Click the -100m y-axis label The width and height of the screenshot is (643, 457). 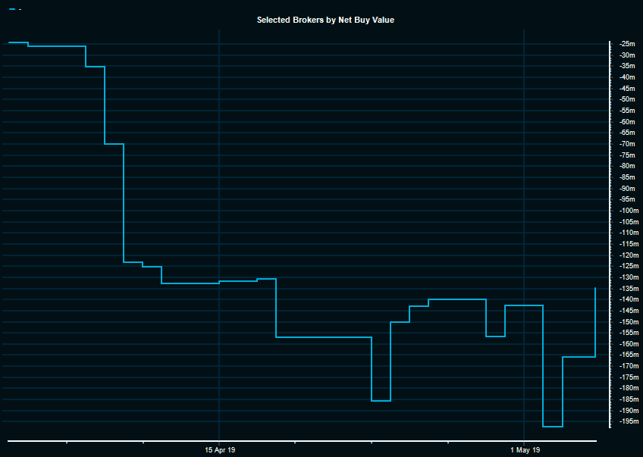(627, 211)
